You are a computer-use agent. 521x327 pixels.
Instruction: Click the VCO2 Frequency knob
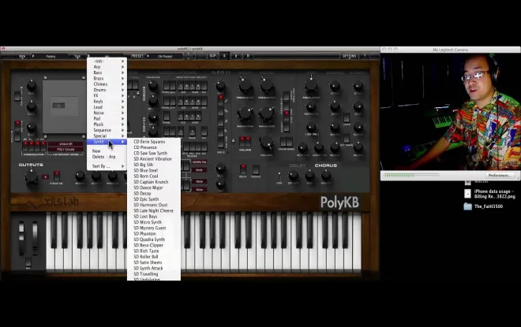click(x=267, y=86)
